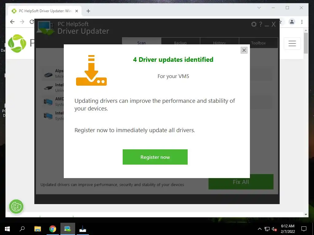Screen dimensions: 314x235
Task: Open the network tray icon
Action: 267,229
